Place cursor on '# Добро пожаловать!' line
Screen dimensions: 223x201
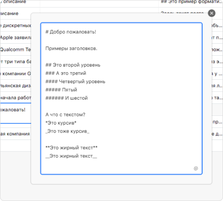(71, 32)
